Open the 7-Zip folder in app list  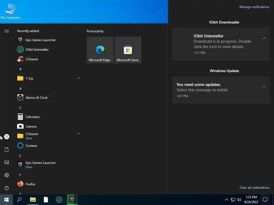[x=49, y=78]
